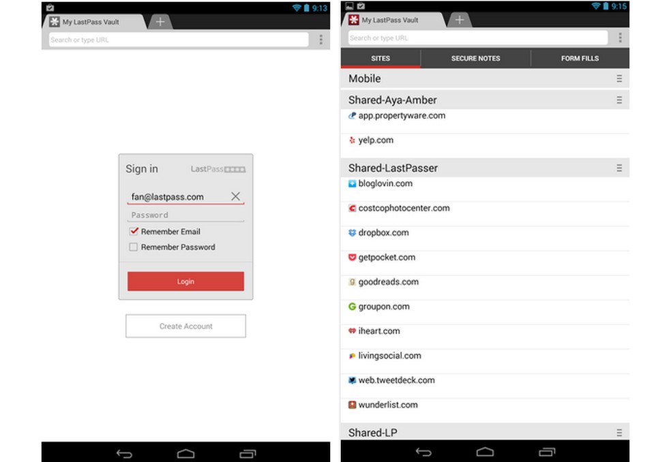The height and width of the screenshot is (462, 671).
Task: Select the Dropbox site icon
Action: click(x=352, y=233)
